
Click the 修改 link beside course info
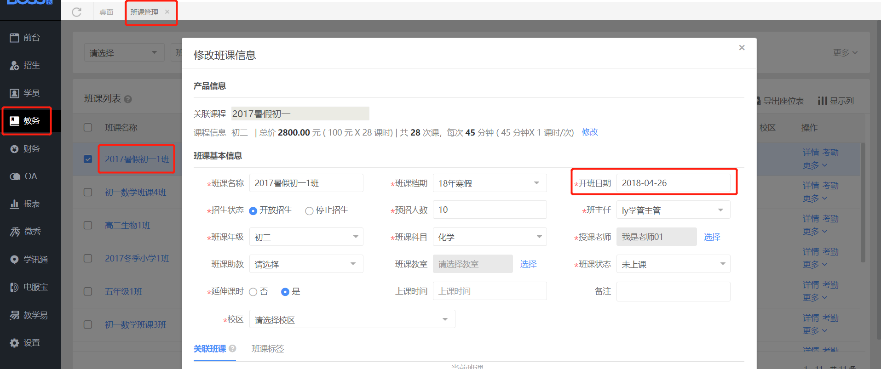pos(590,132)
